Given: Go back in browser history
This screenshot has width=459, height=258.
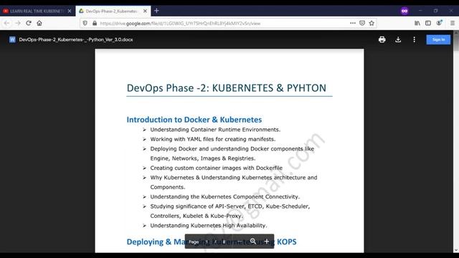Looking at the screenshot, I should 6,23.
